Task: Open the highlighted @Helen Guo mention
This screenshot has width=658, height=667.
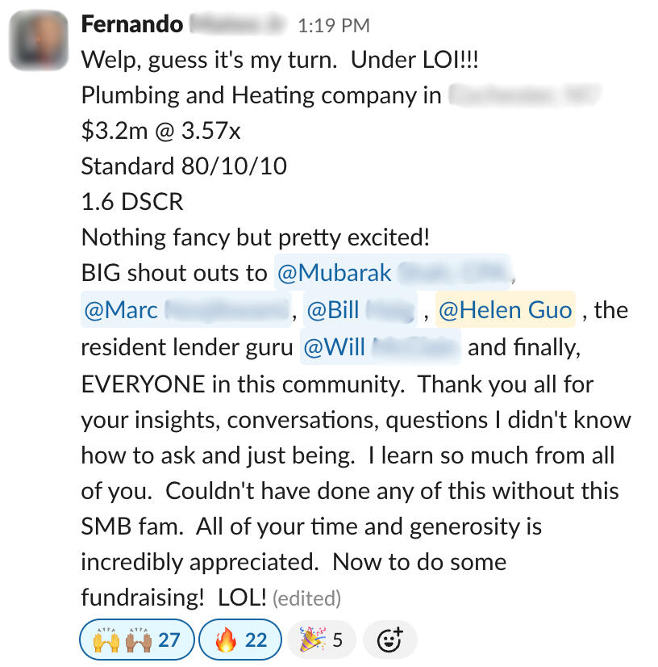Action: click(505, 310)
